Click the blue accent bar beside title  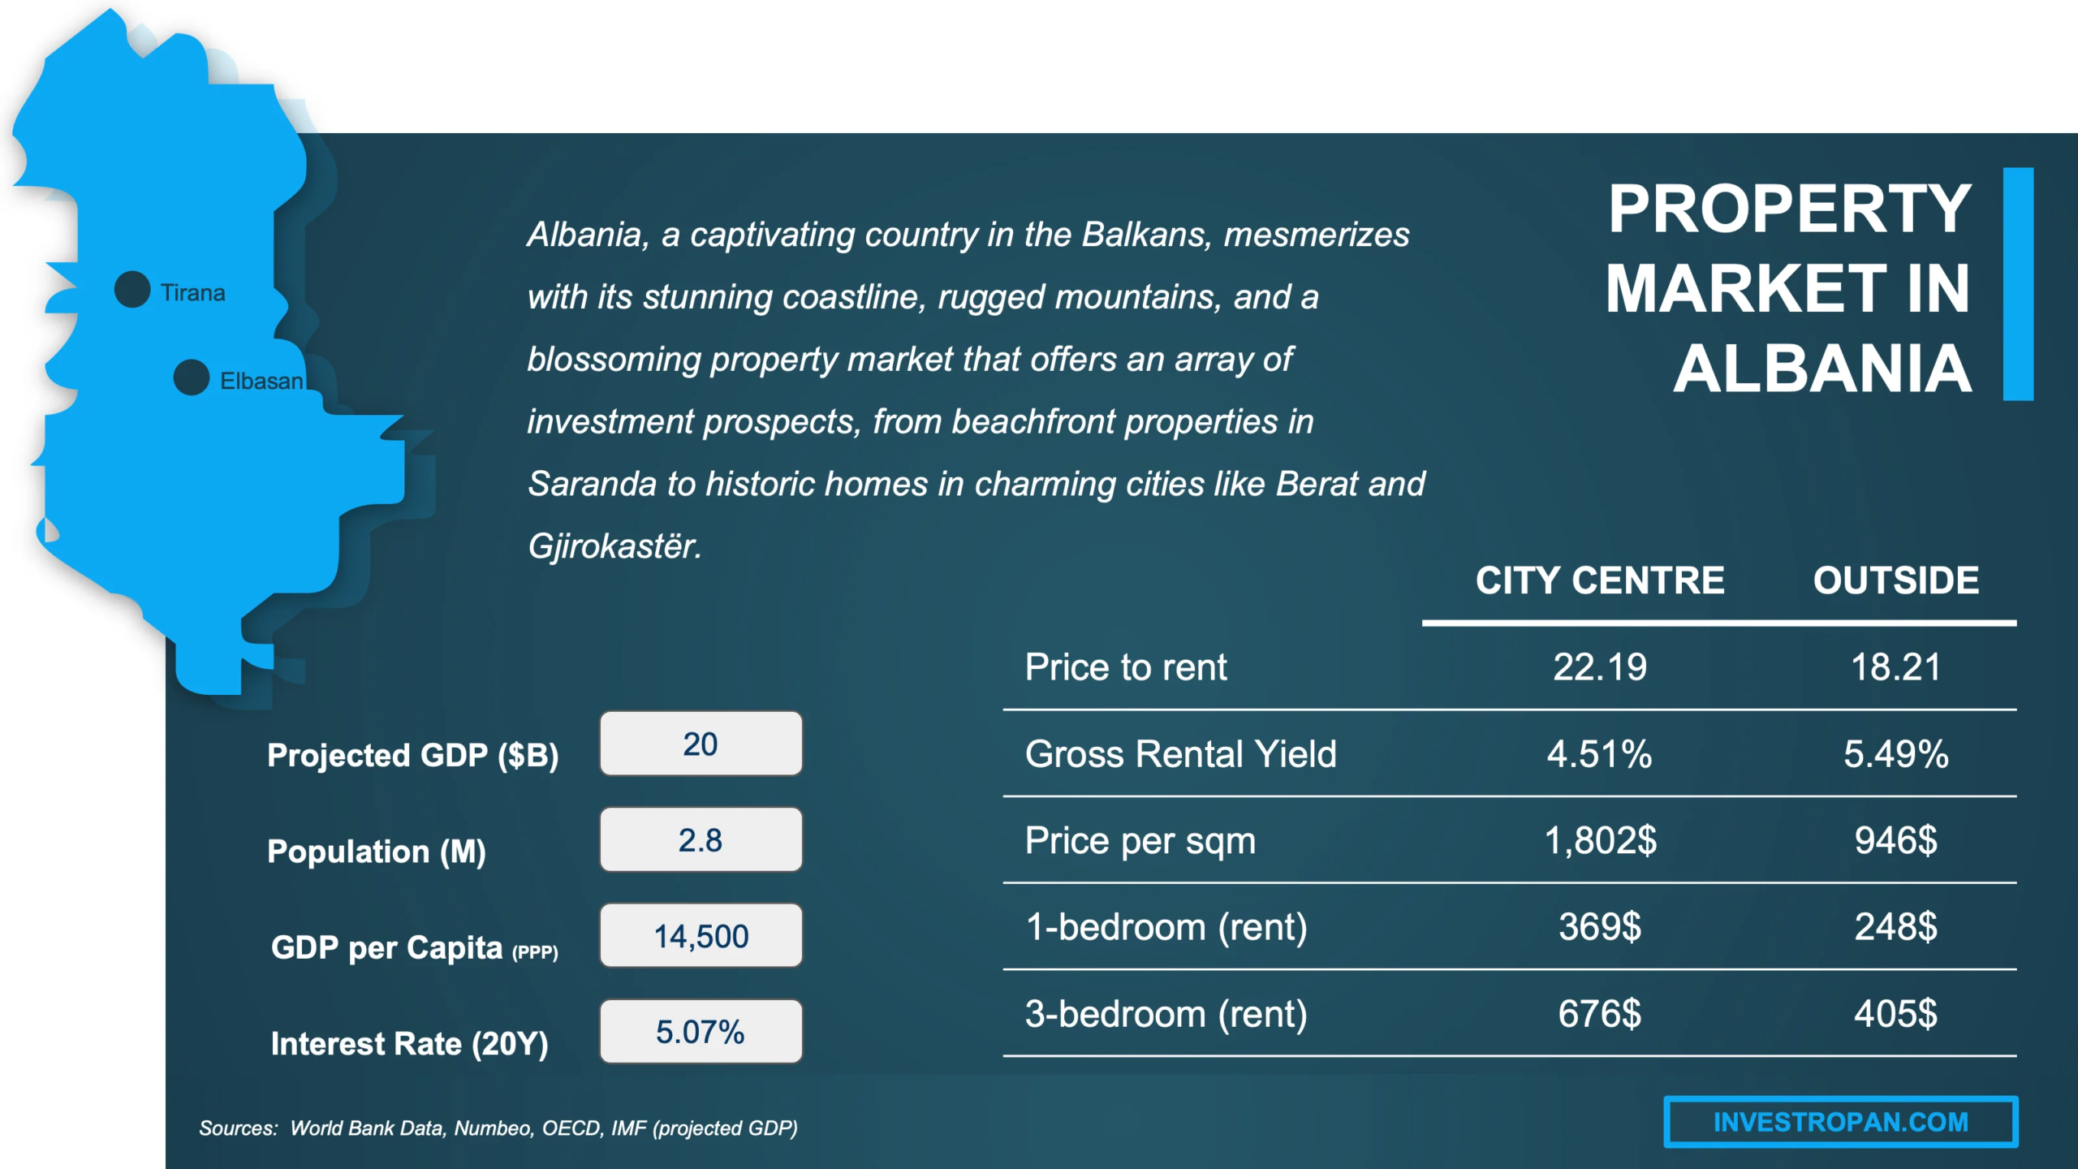click(2018, 284)
